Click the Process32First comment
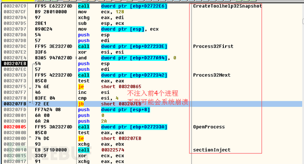Screen dimensions: 304x164 pyautogui.click(x=213, y=46)
